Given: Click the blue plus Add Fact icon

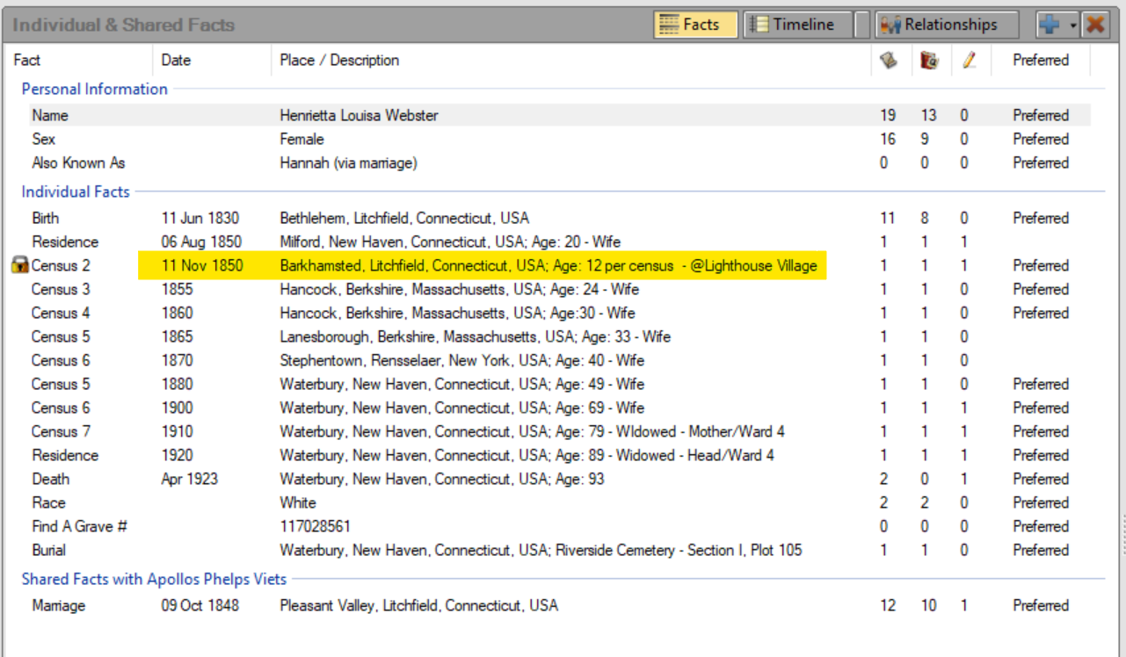Looking at the screenshot, I should tap(1049, 25).
